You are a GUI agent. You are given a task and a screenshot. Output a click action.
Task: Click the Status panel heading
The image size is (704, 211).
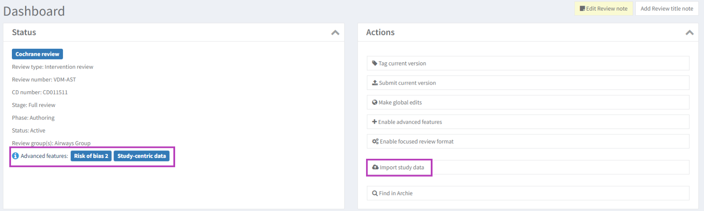click(x=24, y=32)
